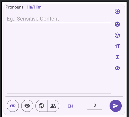Insert math with the Sigma icon
129x117 pixels.
[x=117, y=57]
